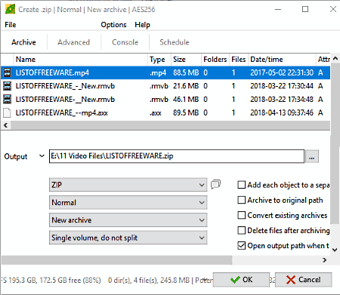Click the 89.5 MB size cell
This screenshot has height=295, width=340.
point(186,112)
